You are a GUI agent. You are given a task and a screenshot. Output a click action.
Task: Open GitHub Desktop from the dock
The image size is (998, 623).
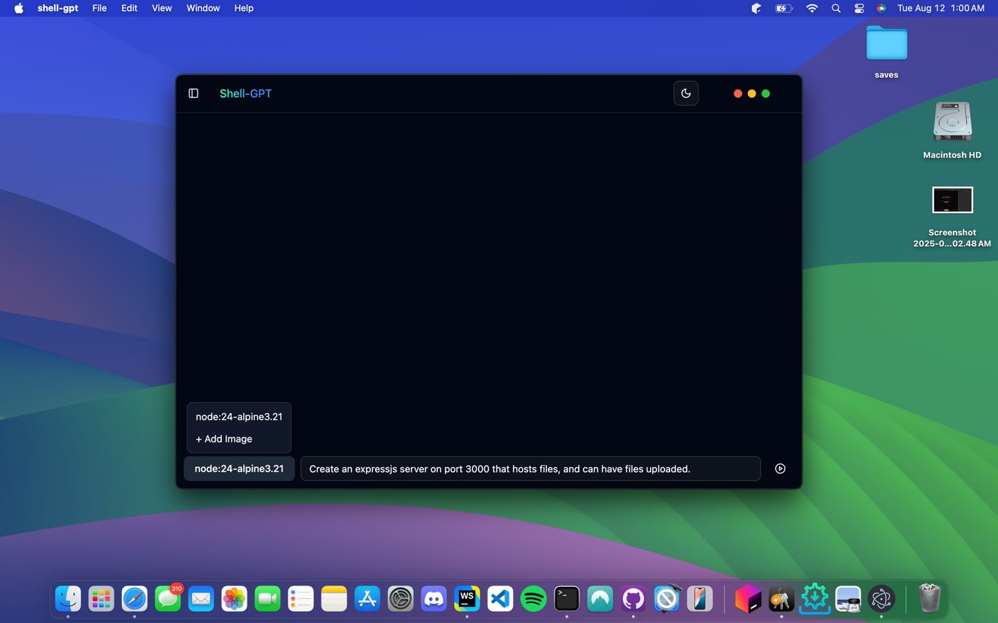(633, 599)
